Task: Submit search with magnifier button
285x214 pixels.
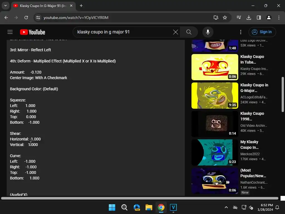Action: tap(189, 32)
